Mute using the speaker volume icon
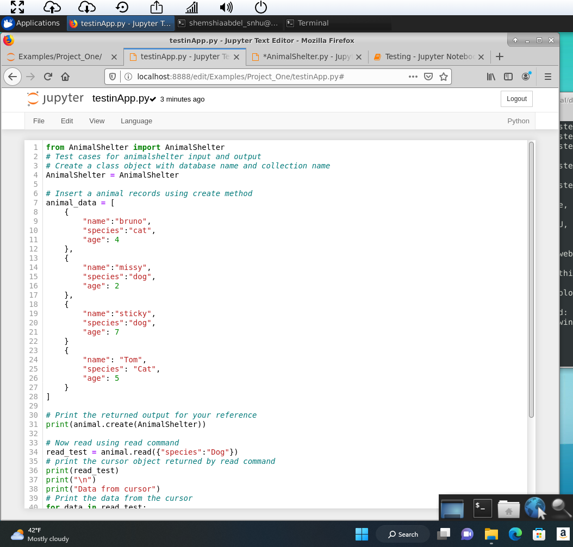This screenshot has width=573, height=547. coord(226,7)
